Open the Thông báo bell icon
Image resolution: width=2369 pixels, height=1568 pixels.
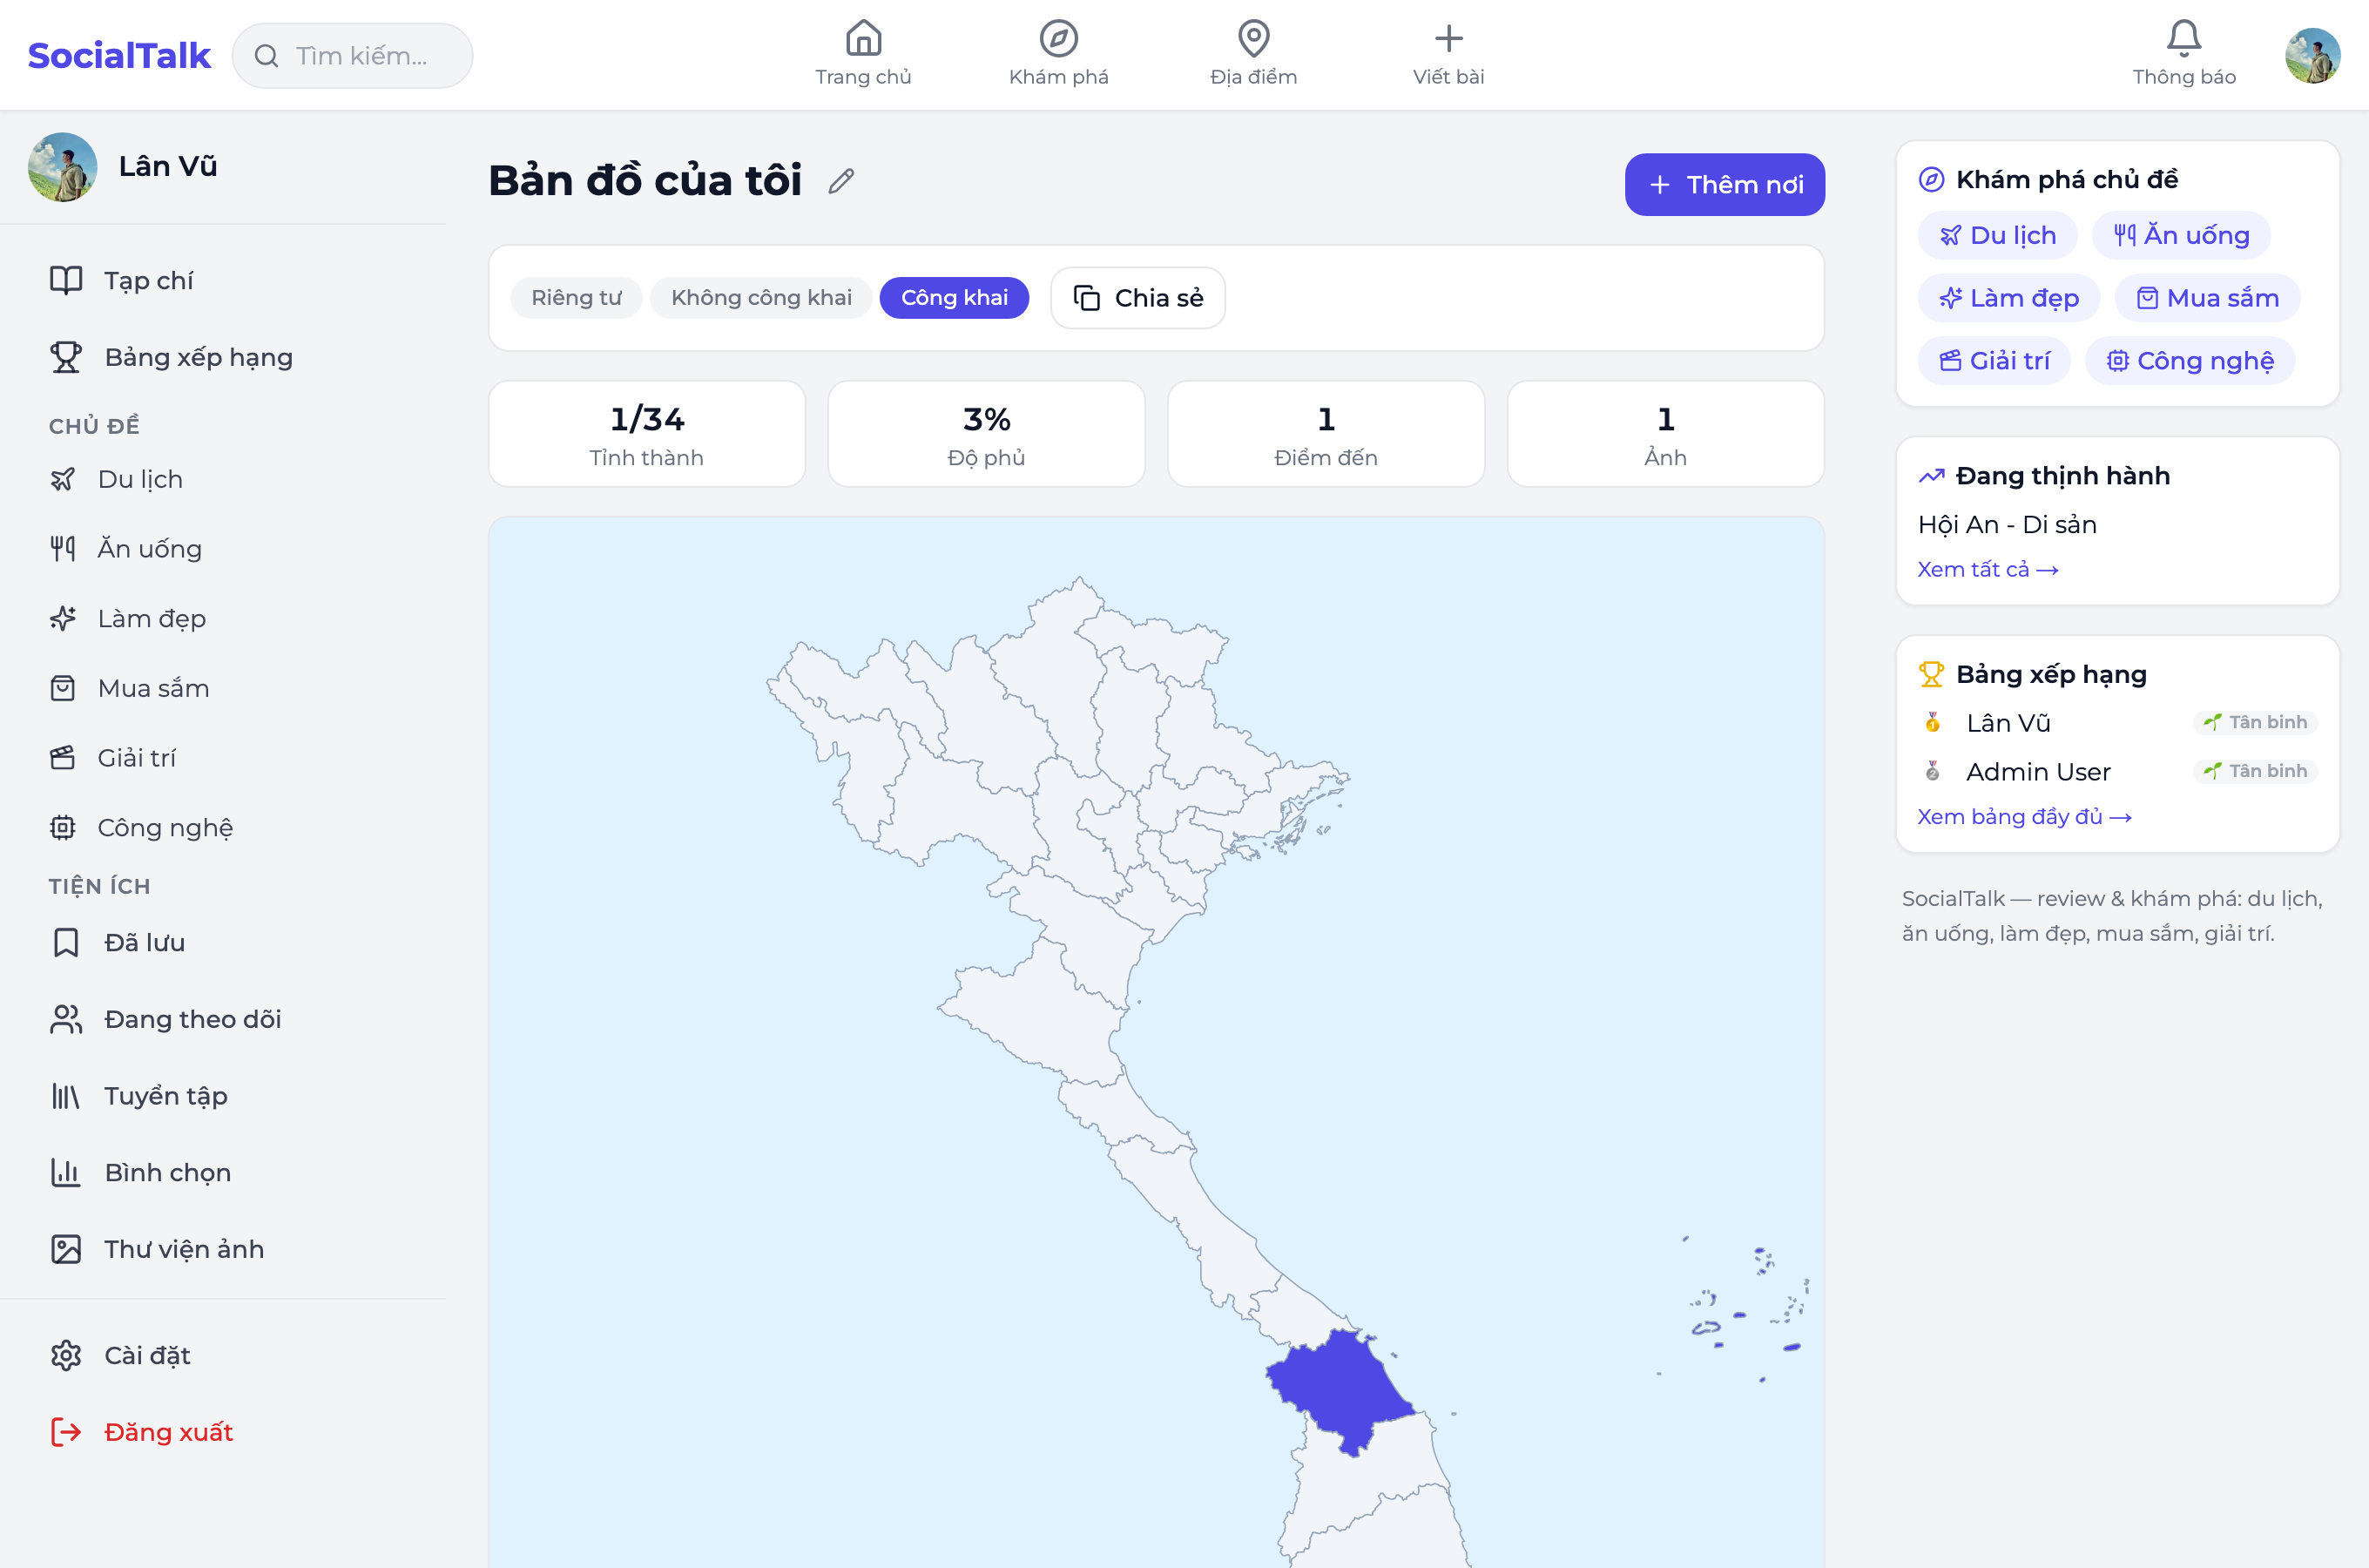pos(2183,39)
